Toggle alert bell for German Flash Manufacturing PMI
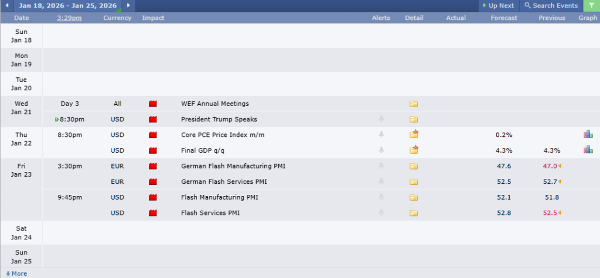Image resolution: width=600 pixels, height=278 pixels. click(x=381, y=166)
